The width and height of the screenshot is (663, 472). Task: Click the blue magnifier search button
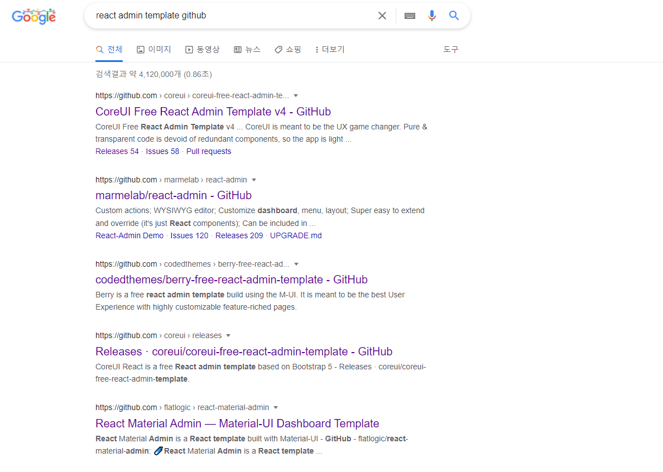454,16
